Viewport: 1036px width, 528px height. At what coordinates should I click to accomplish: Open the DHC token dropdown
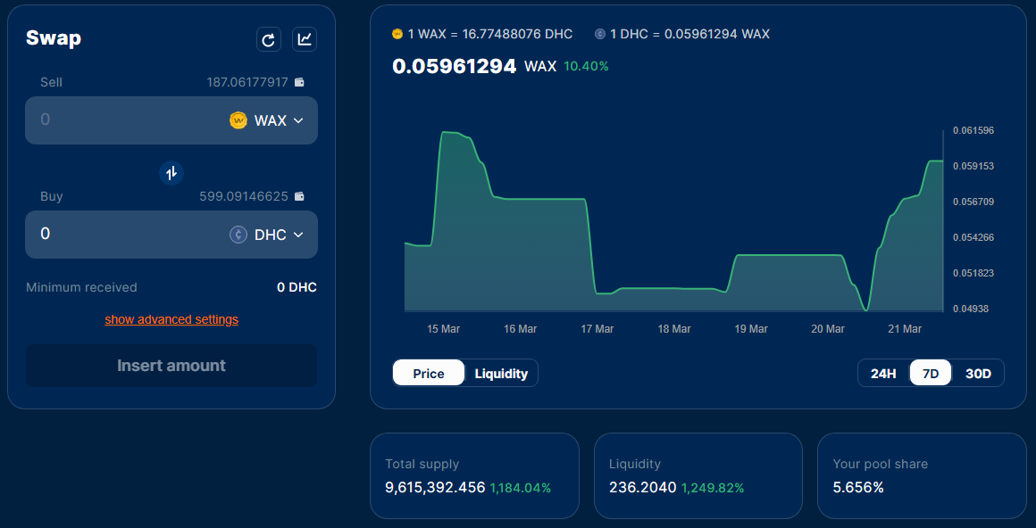point(268,235)
